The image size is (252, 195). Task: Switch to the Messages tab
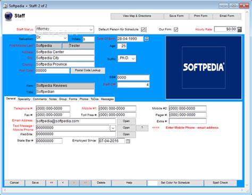coord(107,99)
